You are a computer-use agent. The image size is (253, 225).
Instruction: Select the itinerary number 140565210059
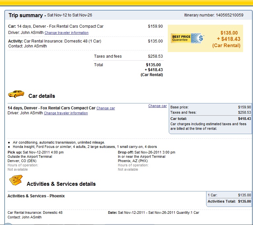point(230,15)
